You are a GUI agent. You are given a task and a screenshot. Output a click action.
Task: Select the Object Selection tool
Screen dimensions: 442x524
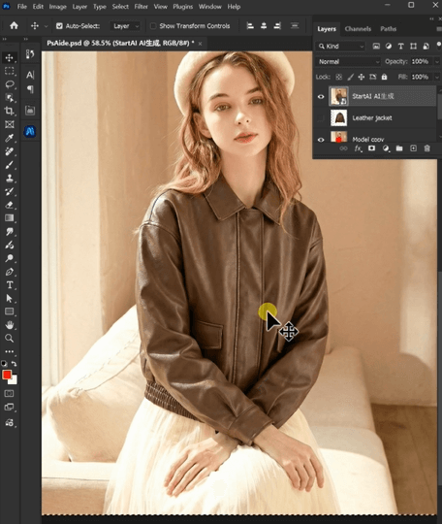click(9, 98)
